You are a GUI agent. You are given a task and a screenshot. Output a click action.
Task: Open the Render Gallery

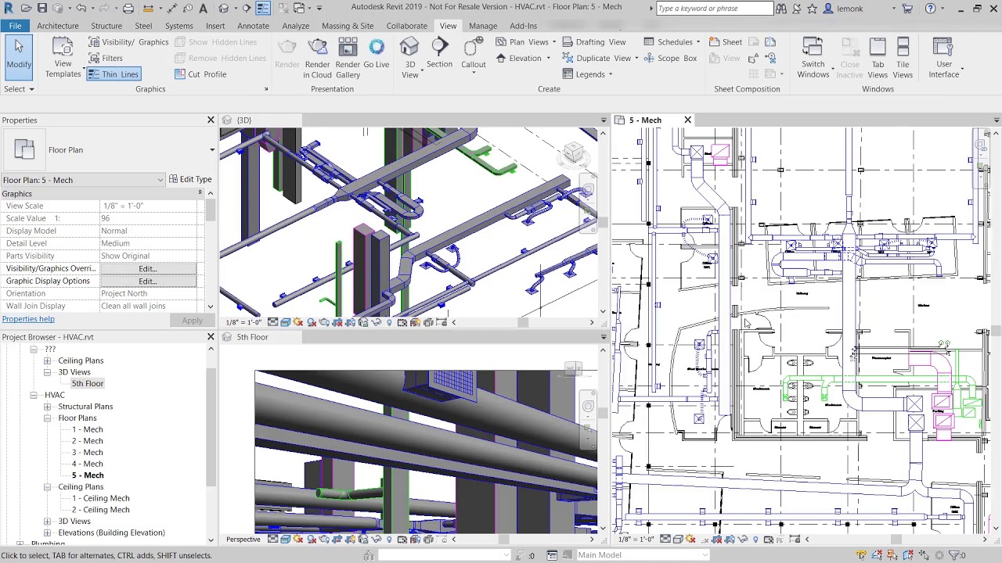[348, 58]
